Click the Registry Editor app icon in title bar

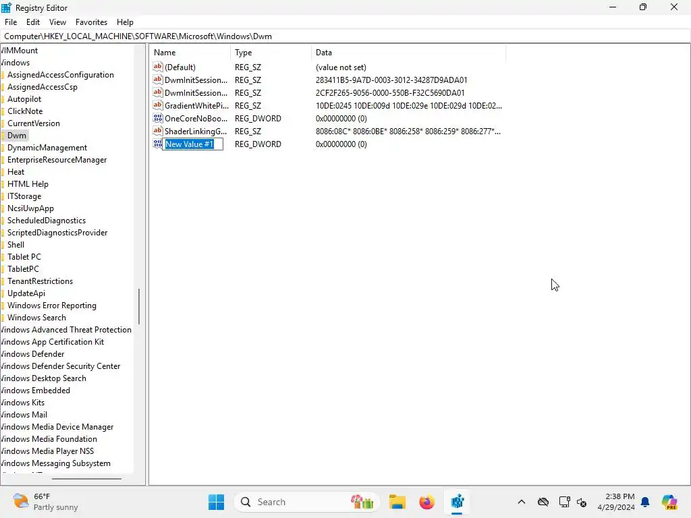(6, 7)
